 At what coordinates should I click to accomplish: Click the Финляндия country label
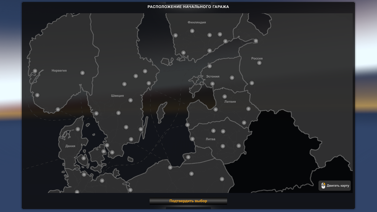click(197, 22)
